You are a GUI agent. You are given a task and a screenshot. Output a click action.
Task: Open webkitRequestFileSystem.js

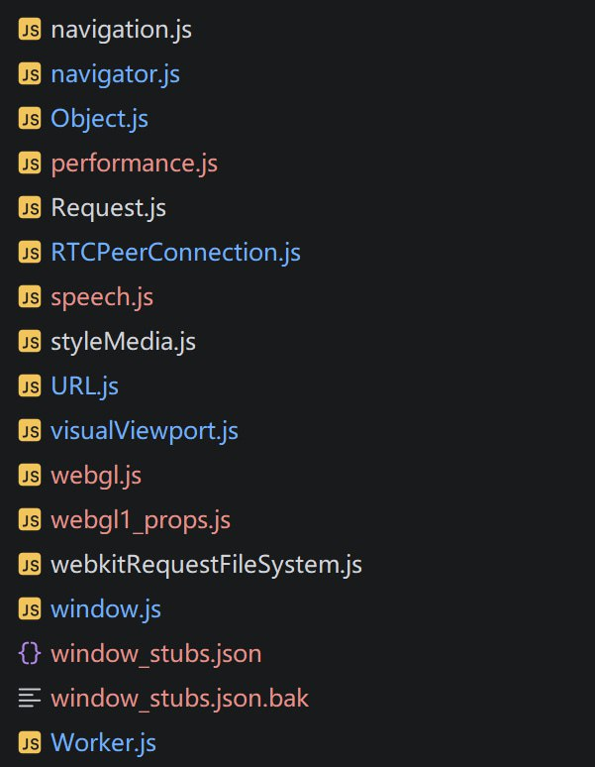click(206, 565)
